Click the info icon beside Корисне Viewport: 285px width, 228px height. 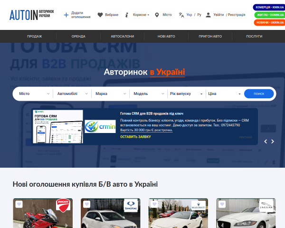tap(127, 15)
